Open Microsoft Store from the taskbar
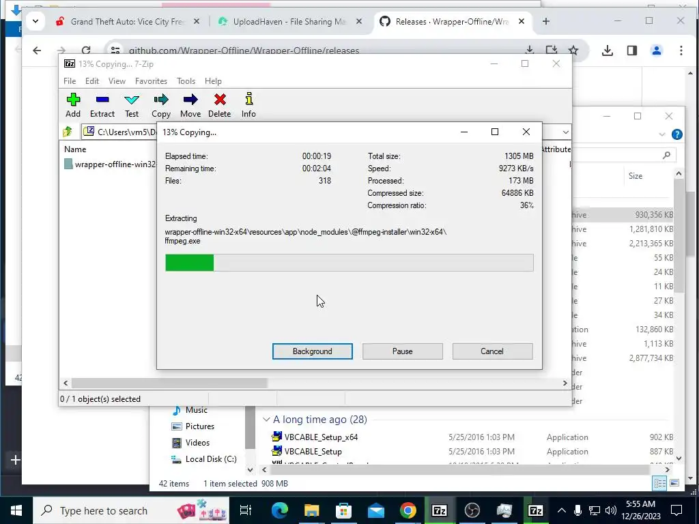699x524 pixels. tap(344, 510)
